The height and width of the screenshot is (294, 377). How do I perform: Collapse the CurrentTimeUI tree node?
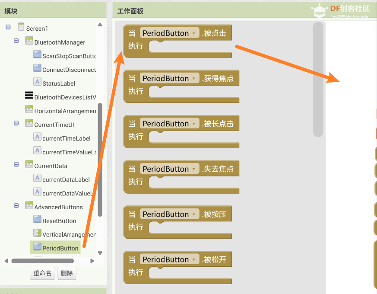(16, 123)
